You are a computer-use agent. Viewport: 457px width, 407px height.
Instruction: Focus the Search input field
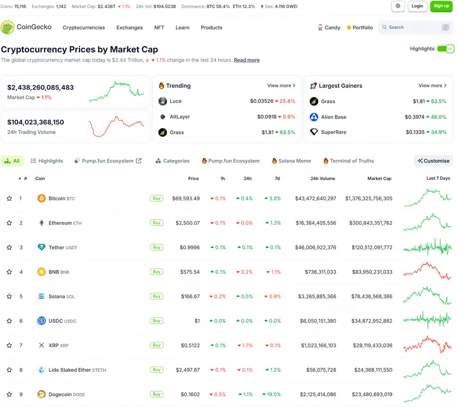[416, 27]
